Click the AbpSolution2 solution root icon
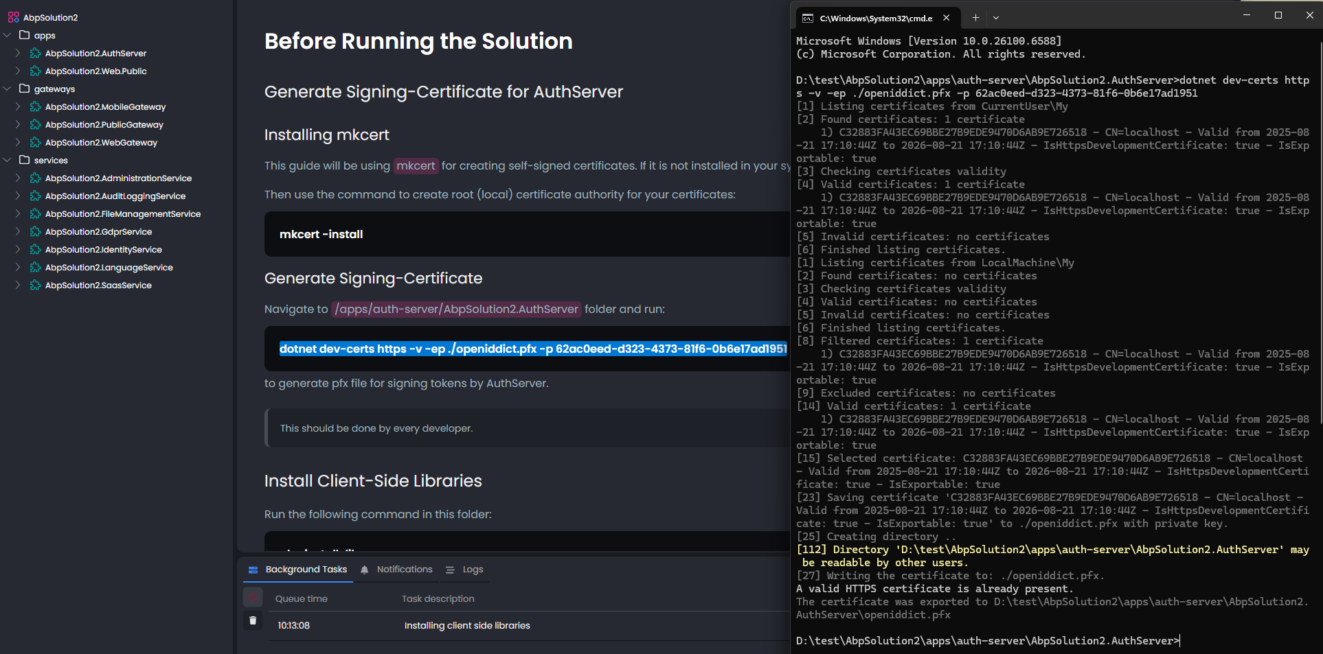The width and height of the screenshot is (1323, 654). (x=13, y=17)
